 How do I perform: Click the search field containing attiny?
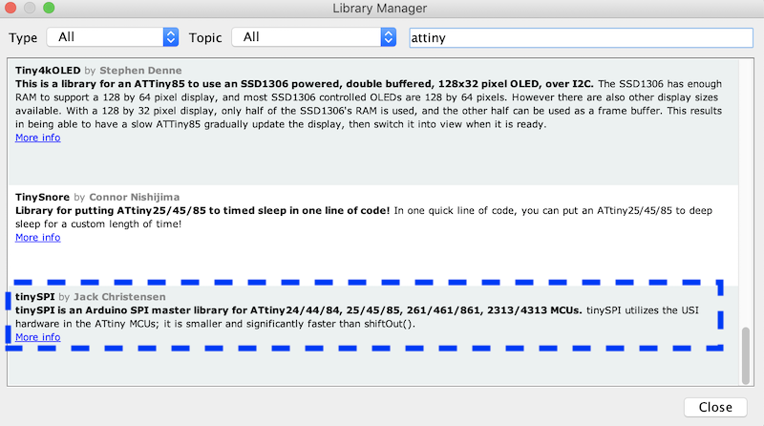coord(581,37)
